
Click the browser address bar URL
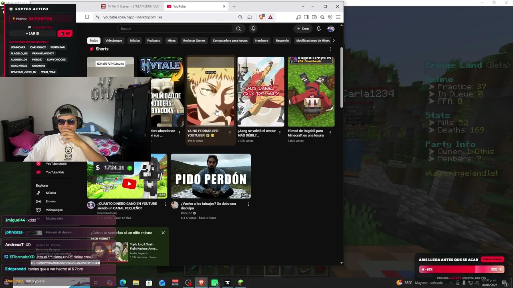pyautogui.click(x=133, y=17)
